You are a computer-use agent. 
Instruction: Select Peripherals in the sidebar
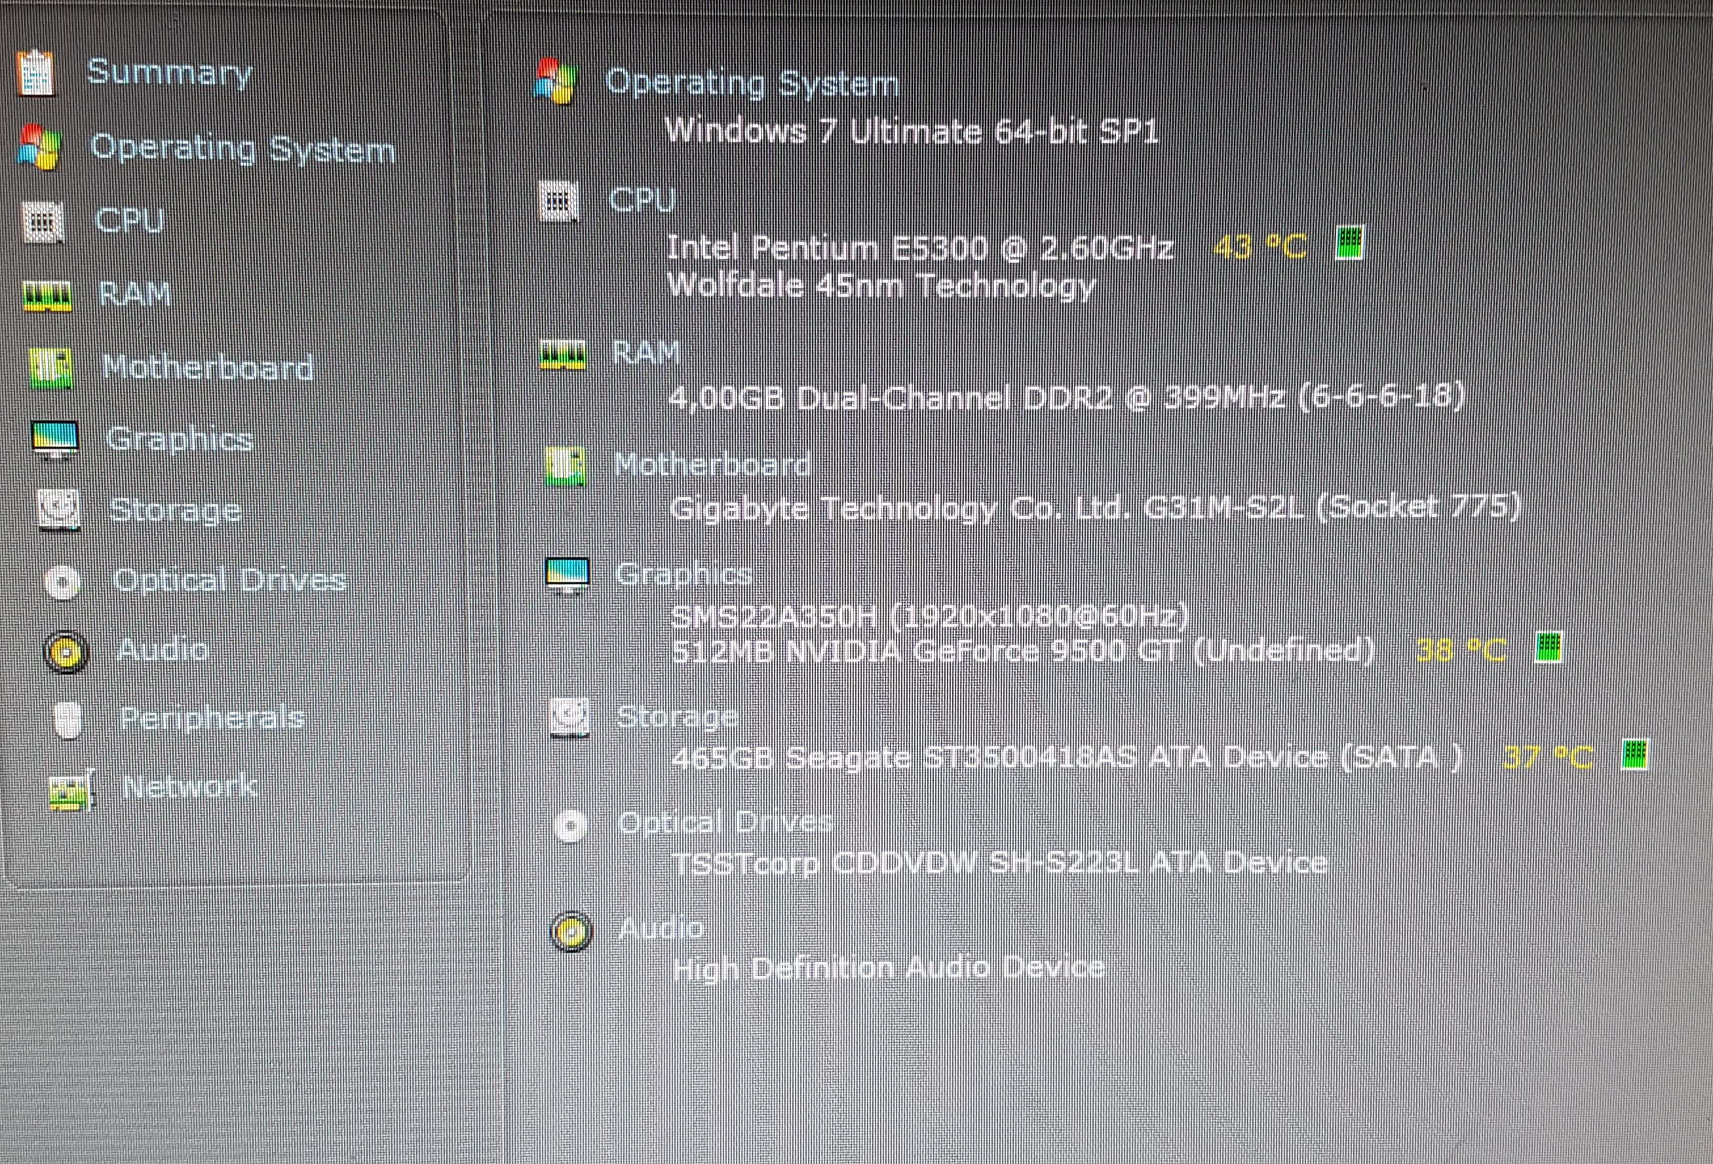pyautogui.click(x=212, y=719)
